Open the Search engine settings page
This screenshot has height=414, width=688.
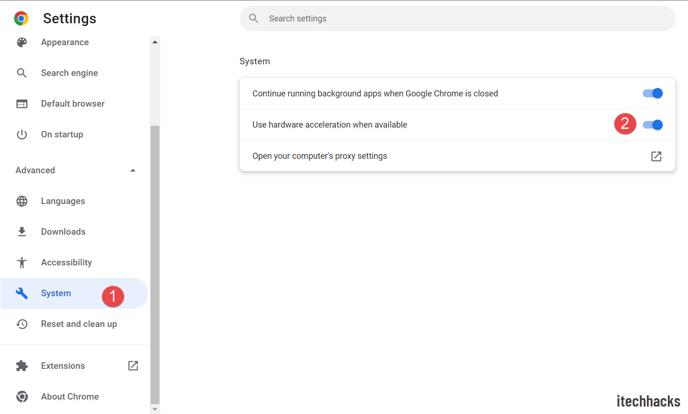click(69, 73)
